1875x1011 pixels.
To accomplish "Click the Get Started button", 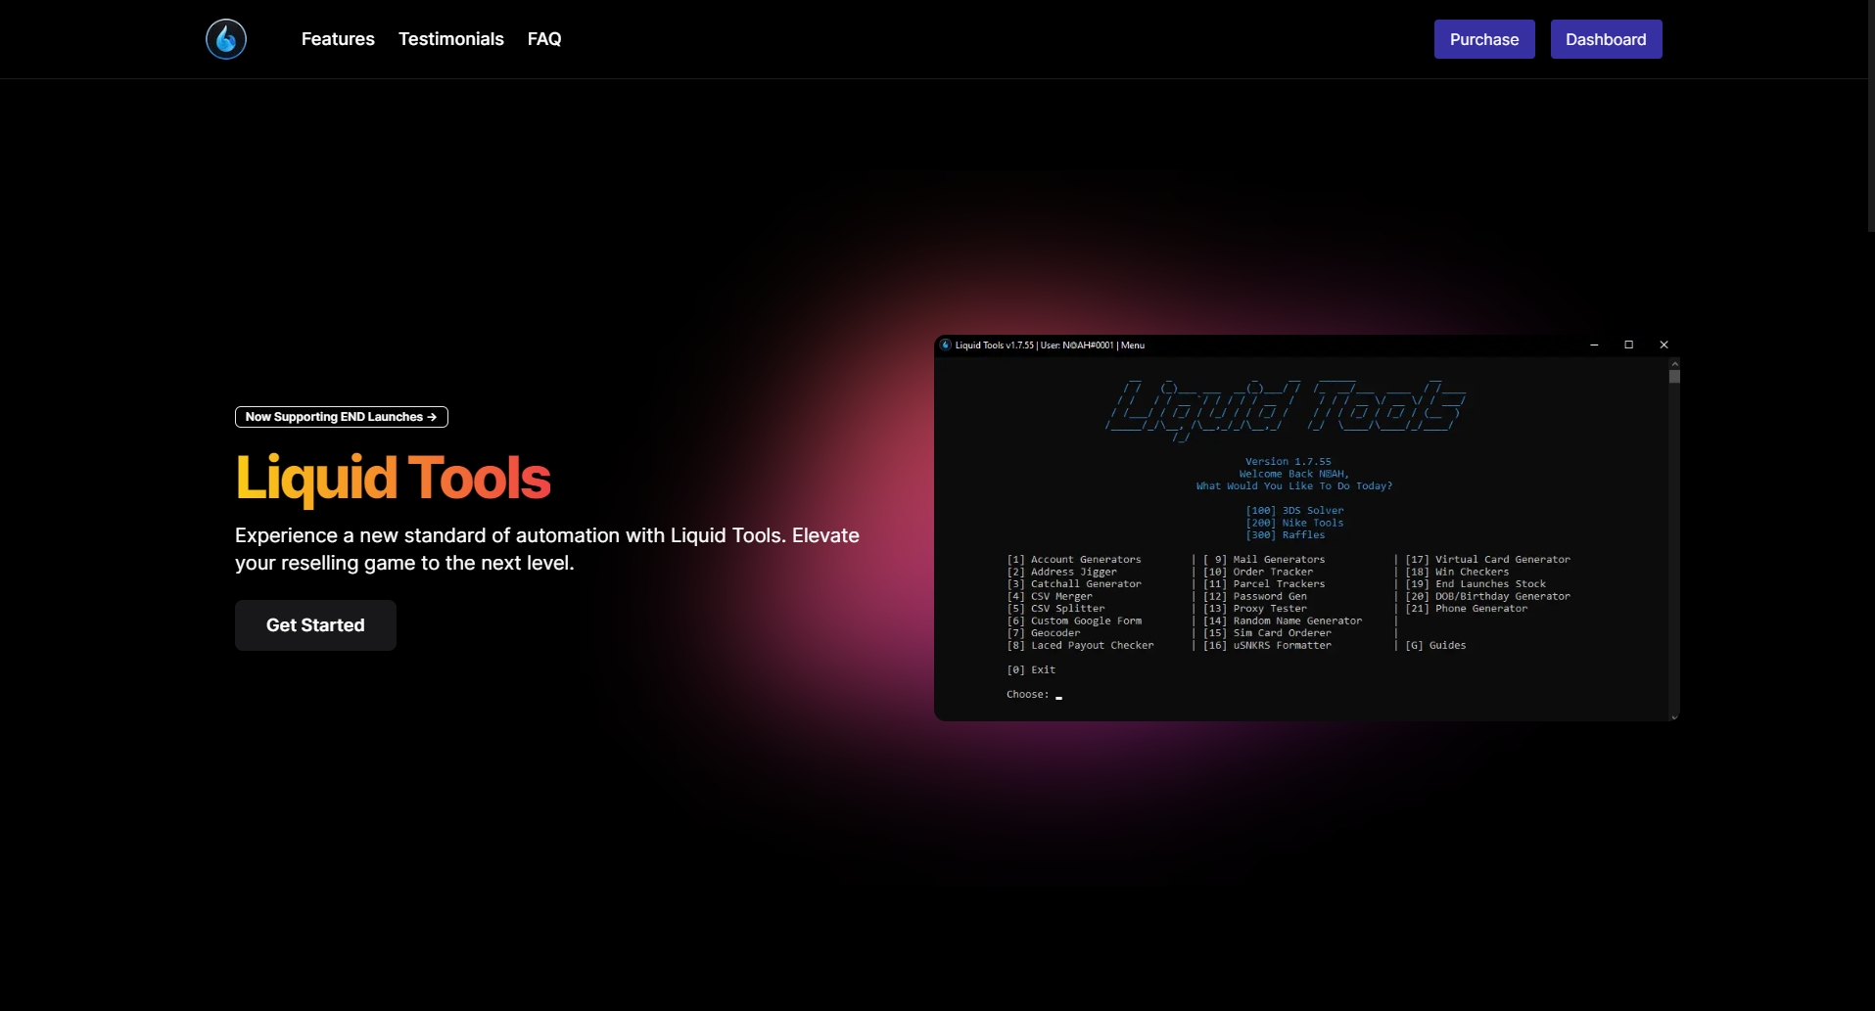I will (x=315, y=624).
